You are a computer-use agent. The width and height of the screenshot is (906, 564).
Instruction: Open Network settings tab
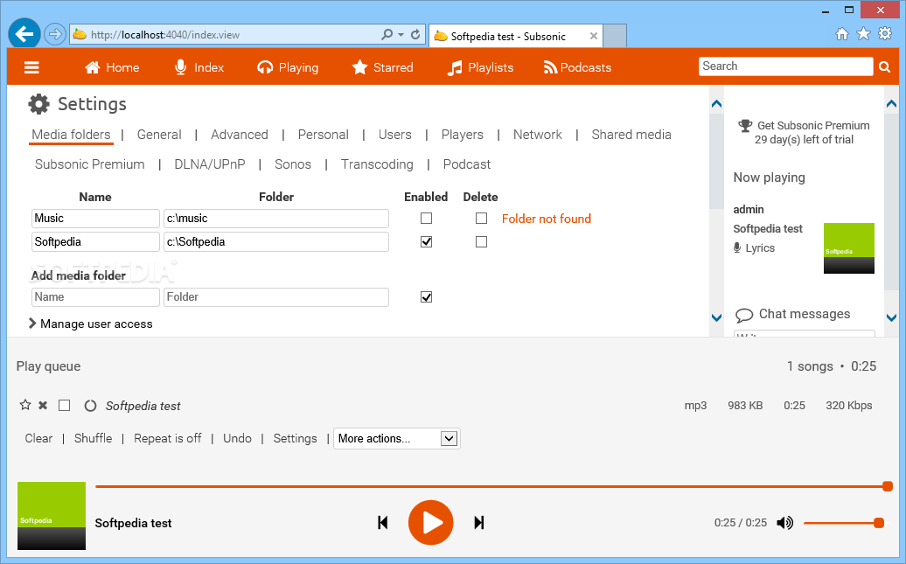tap(537, 135)
